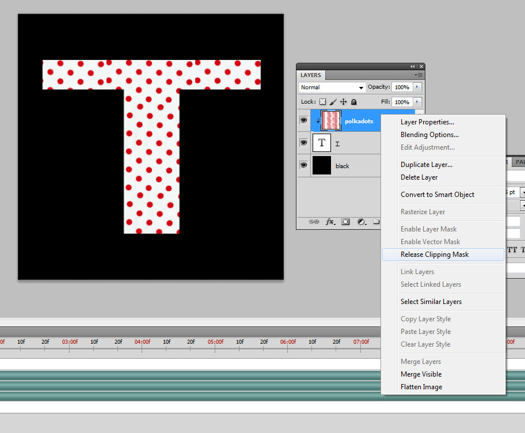Click the add layer mask icon
The height and width of the screenshot is (433, 525).
[346, 221]
